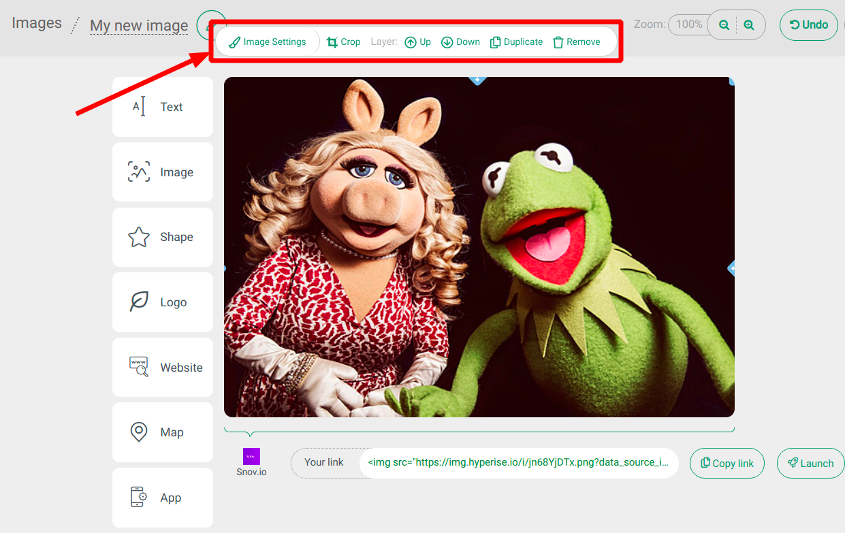Click the img src link field

pyautogui.click(x=519, y=463)
